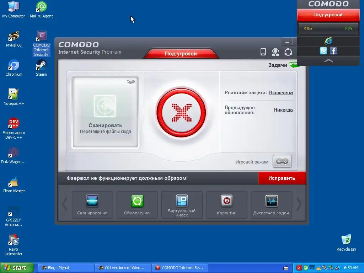Viewport: 364px width, 273px height.
Task: Open Internet Explorer from COMODO widget
Action: 328,41
